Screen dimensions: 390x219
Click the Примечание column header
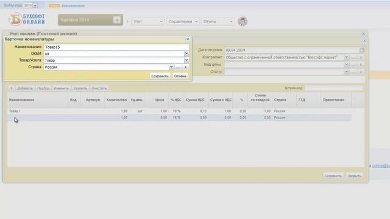tap(336, 100)
